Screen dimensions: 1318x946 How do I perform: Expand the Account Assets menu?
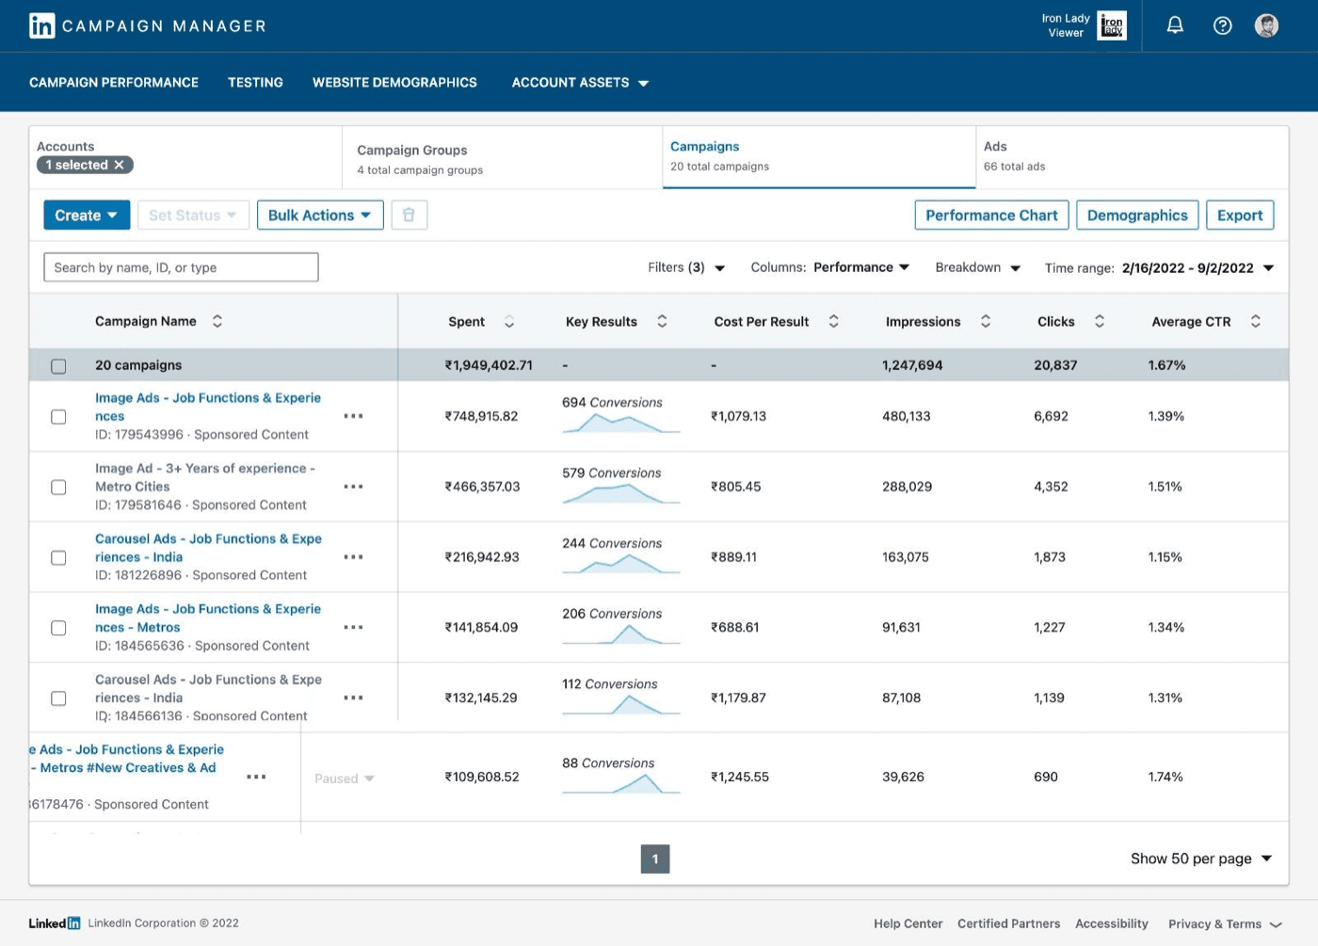[580, 83]
